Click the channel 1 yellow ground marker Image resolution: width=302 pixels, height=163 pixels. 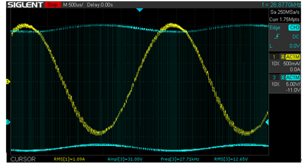(x=8, y=82)
